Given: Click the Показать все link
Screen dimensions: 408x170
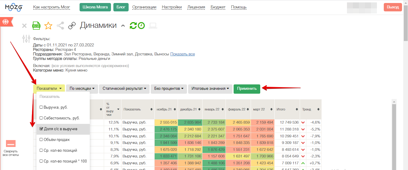Looking at the screenshot, I should (182, 54).
